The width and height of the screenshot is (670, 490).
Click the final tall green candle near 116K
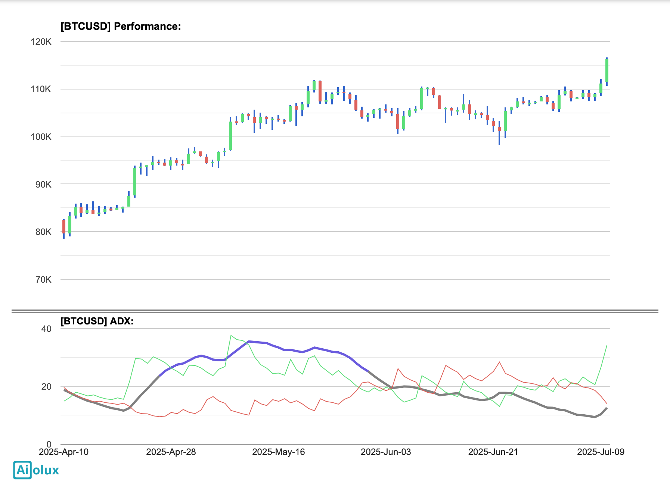click(607, 70)
